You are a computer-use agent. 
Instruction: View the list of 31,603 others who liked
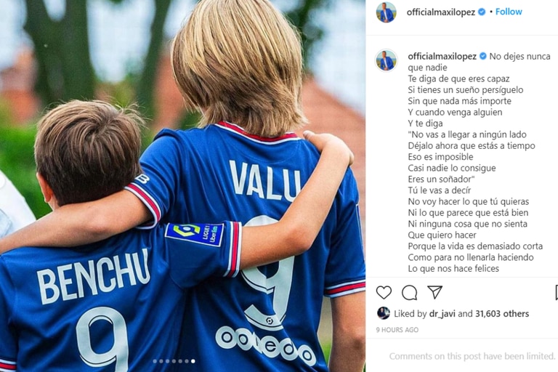point(502,314)
